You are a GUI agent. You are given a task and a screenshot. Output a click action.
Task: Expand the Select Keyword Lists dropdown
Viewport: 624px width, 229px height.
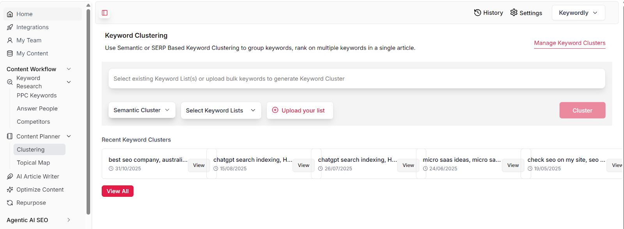pyautogui.click(x=221, y=110)
